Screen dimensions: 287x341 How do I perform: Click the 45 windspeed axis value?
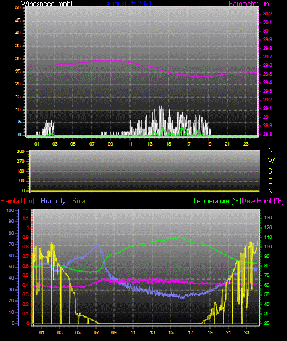coord(18,20)
